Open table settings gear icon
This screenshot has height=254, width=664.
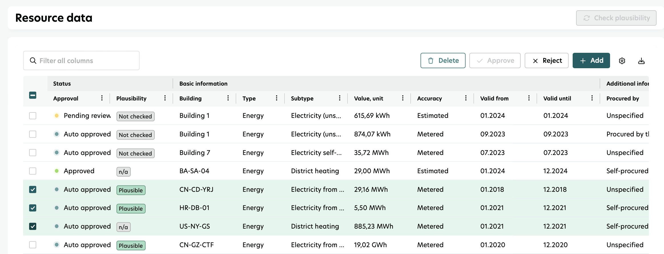pyautogui.click(x=622, y=61)
